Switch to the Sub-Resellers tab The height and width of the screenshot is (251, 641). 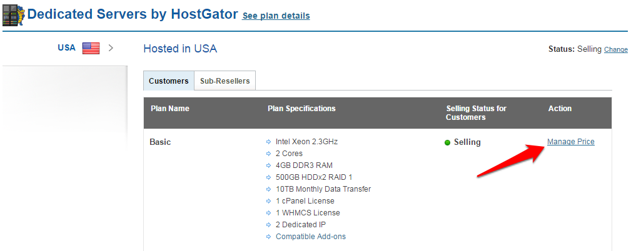point(225,81)
